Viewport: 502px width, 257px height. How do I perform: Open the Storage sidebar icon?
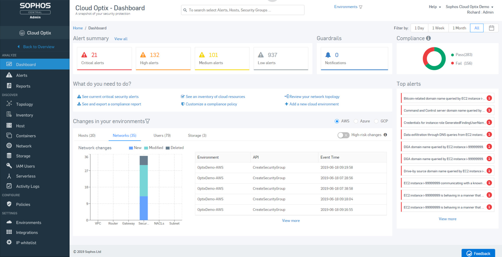coord(9,156)
